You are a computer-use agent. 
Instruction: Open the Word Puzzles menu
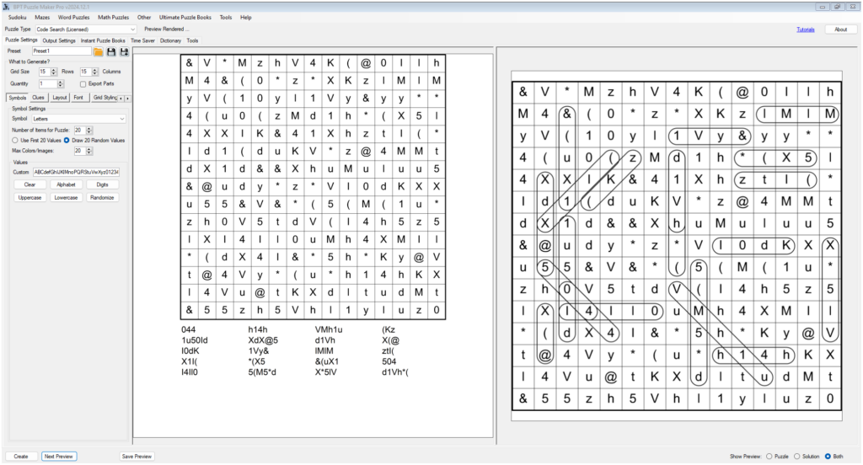(x=73, y=17)
